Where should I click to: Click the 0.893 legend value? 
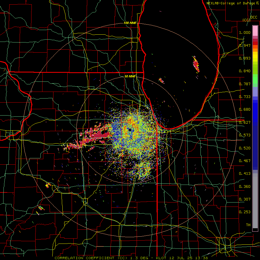245,58
